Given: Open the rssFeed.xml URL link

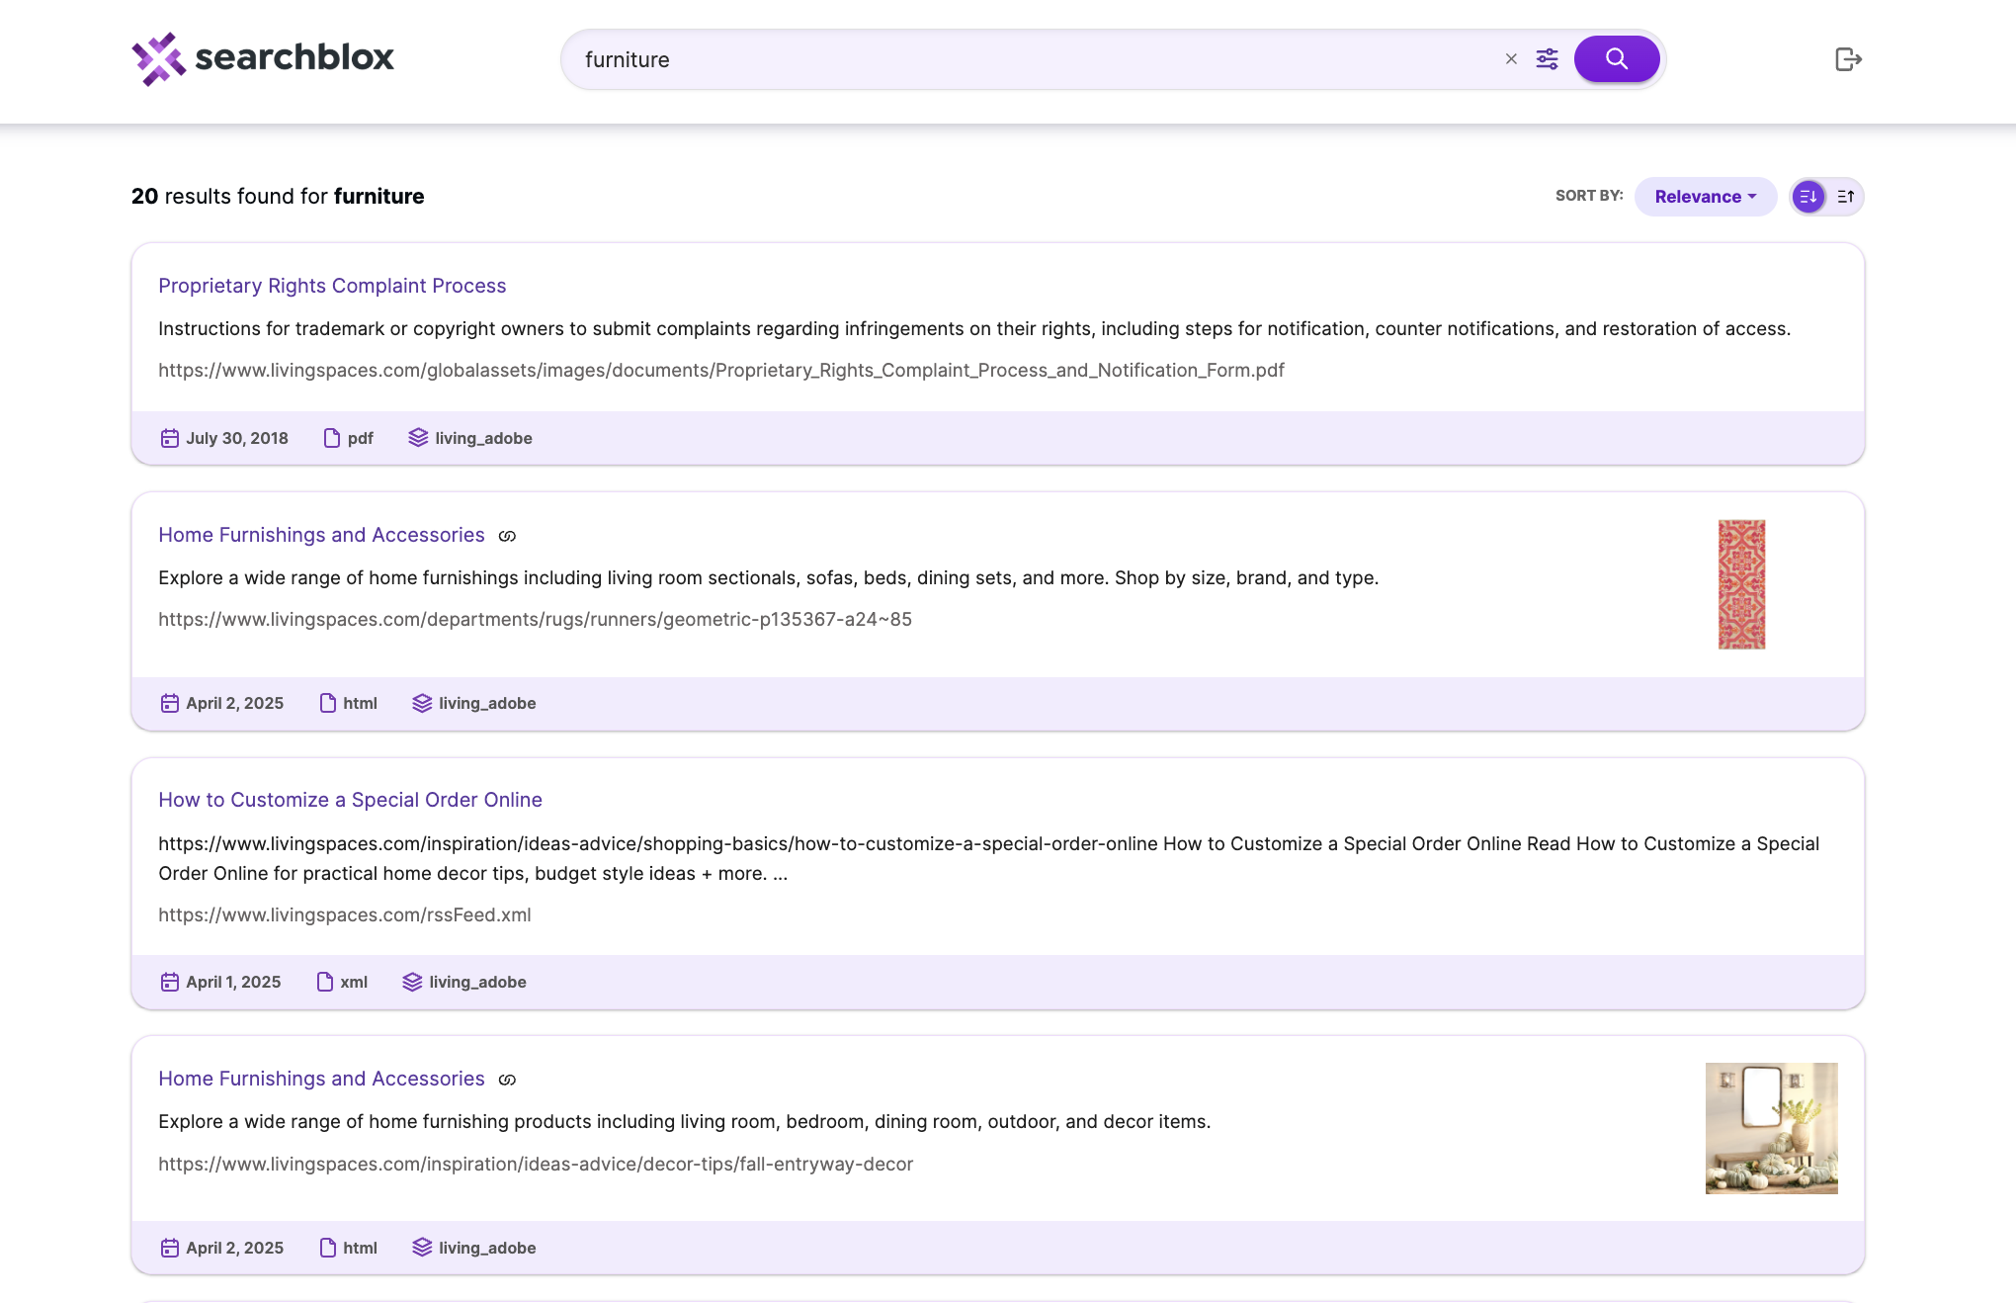Looking at the screenshot, I should pos(344,914).
